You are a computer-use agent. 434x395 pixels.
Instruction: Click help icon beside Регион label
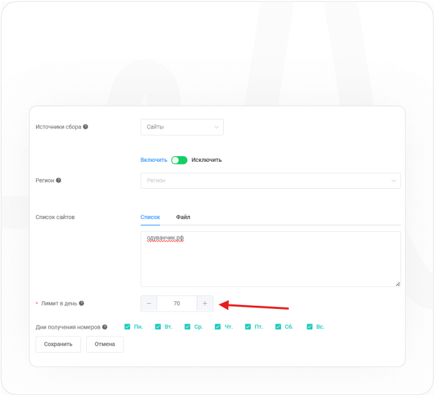coord(59,180)
